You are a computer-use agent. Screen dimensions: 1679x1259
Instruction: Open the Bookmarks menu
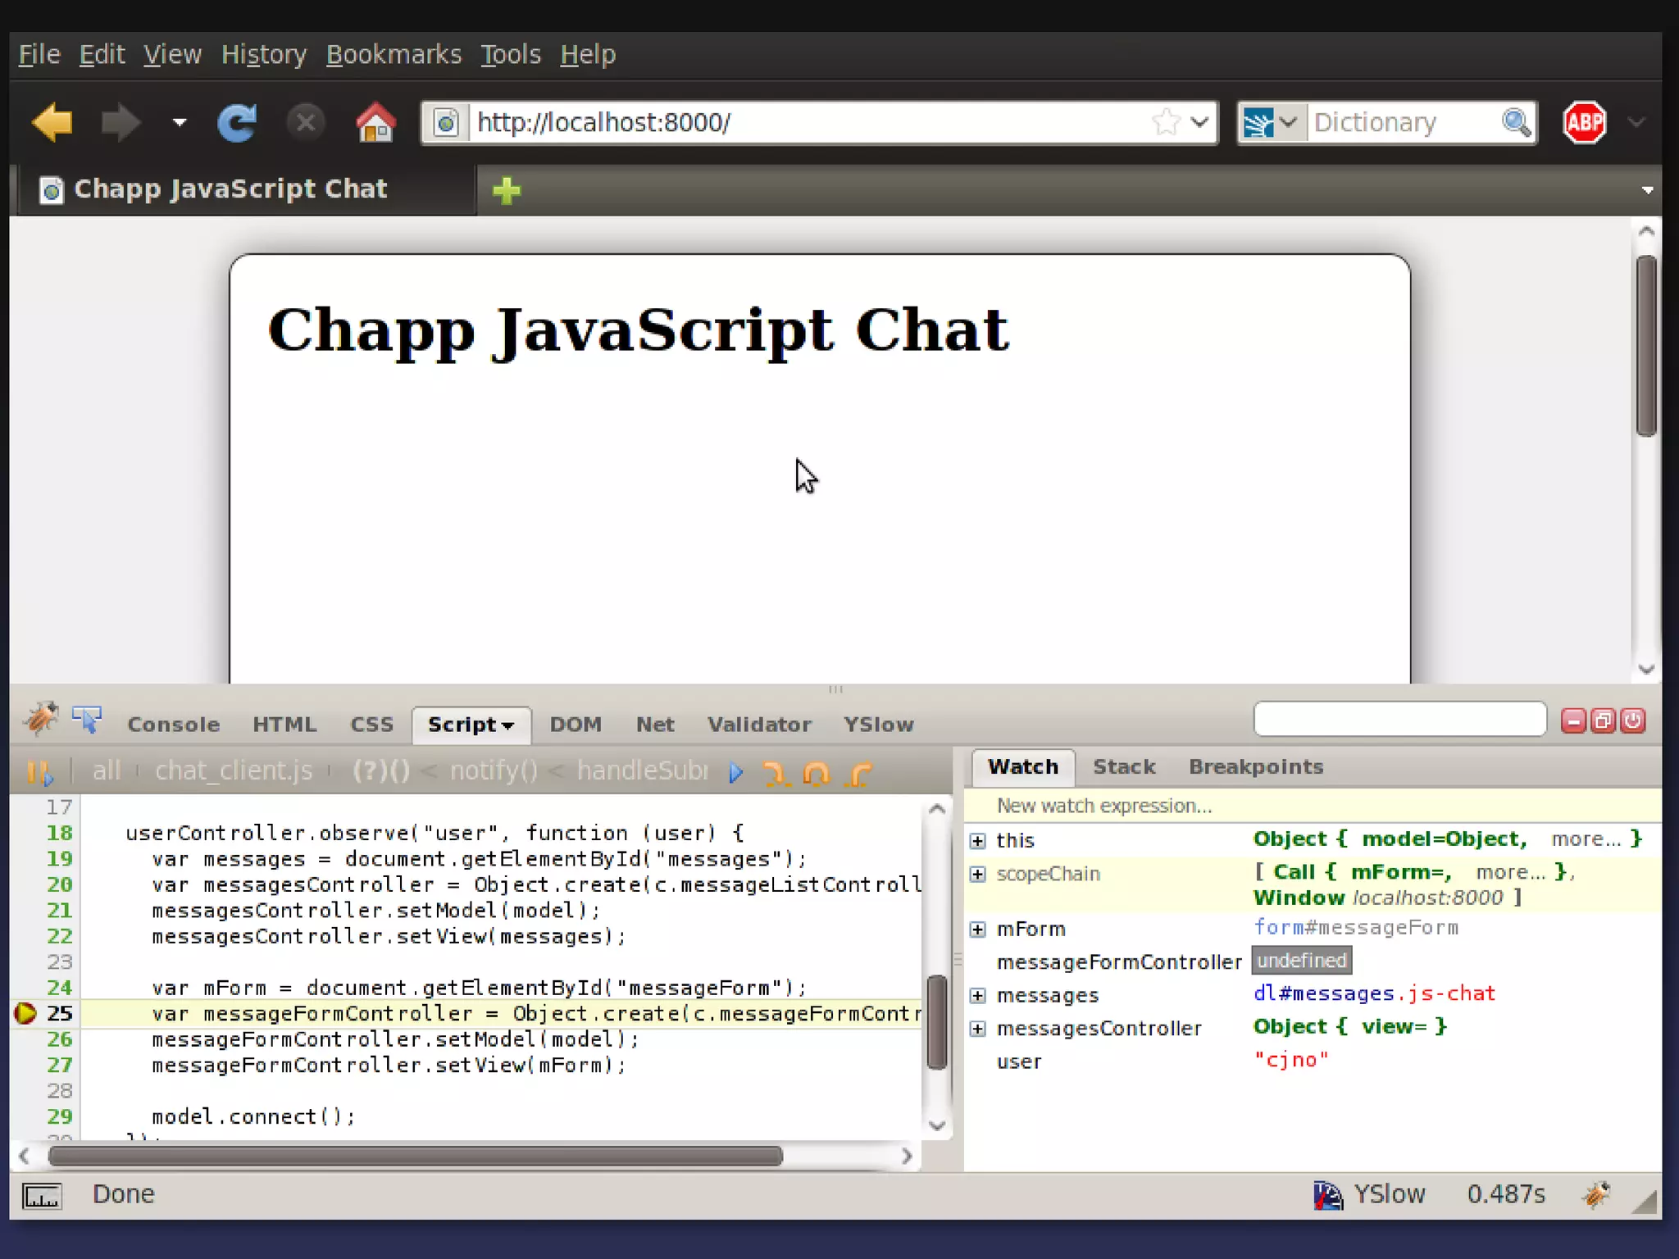click(x=394, y=54)
